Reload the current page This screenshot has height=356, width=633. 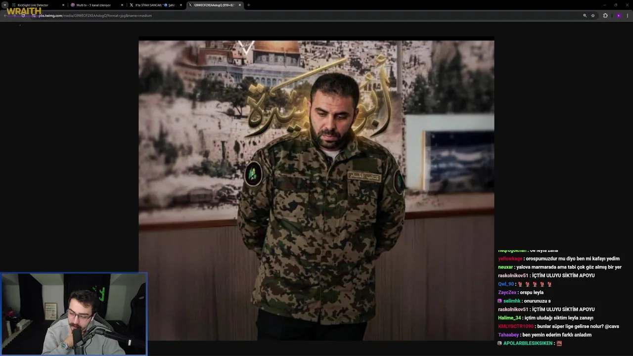click(x=23, y=15)
